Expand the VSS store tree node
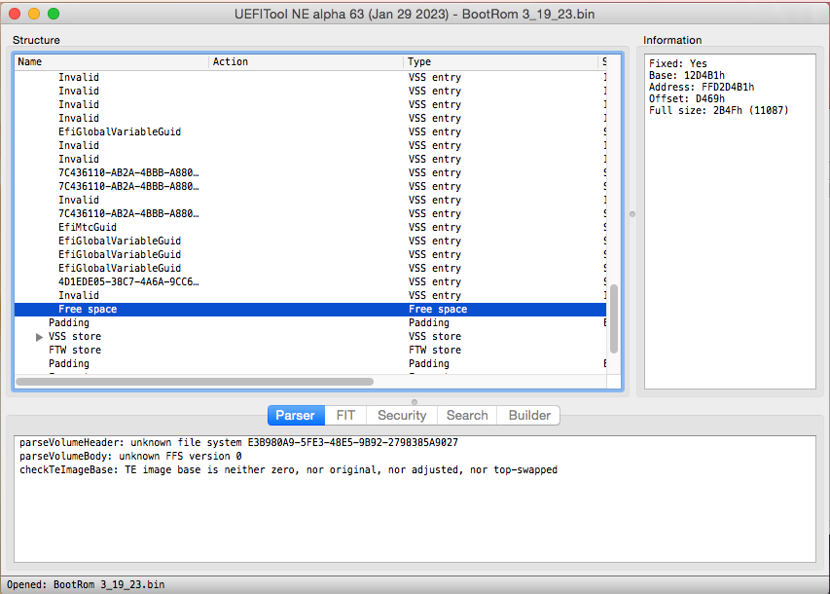Viewport: 830px width, 594px height. [x=39, y=337]
